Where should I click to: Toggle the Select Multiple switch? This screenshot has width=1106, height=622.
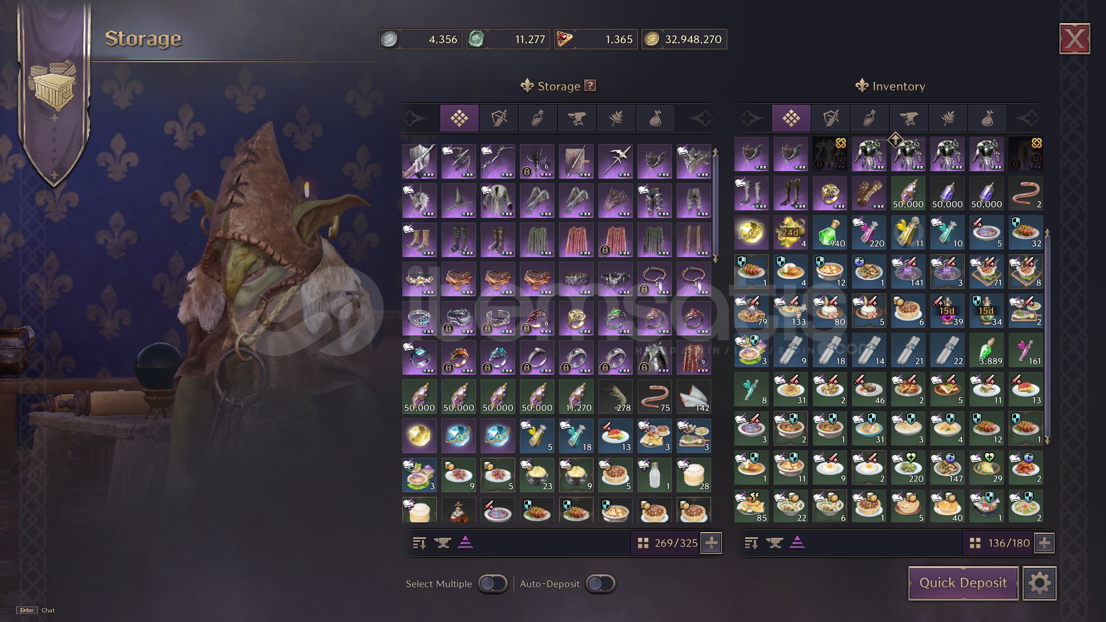point(492,584)
